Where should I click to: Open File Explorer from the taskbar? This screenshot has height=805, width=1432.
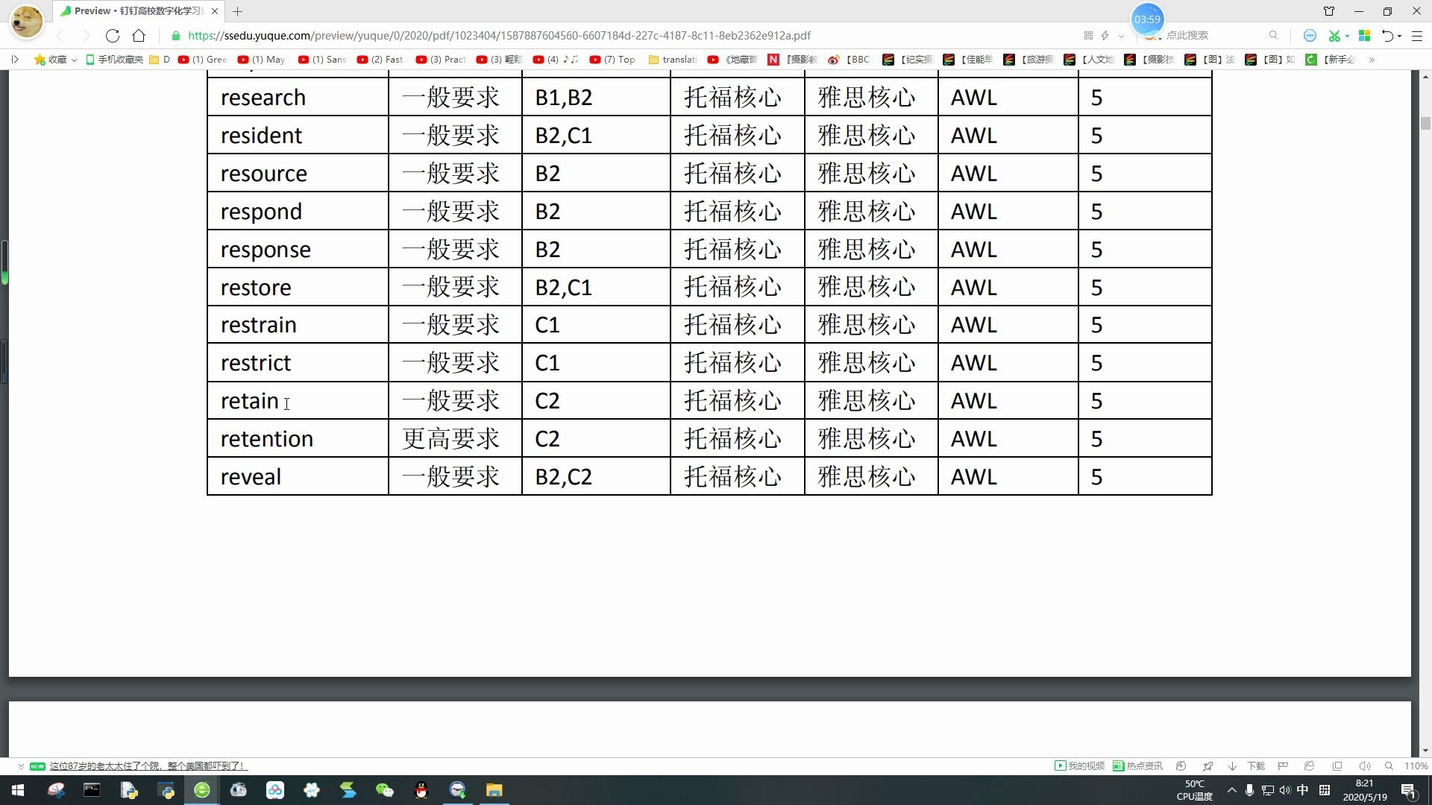494,790
